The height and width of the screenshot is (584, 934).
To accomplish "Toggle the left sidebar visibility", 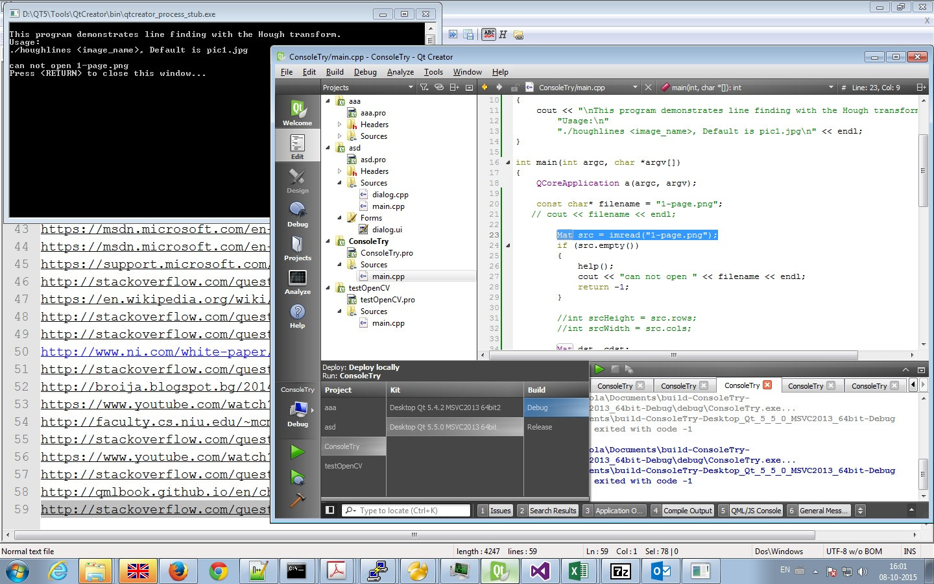I will point(330,511).
